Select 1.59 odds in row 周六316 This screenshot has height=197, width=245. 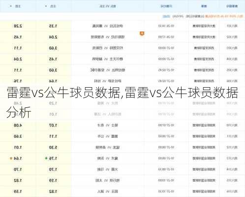click(18, 192)
